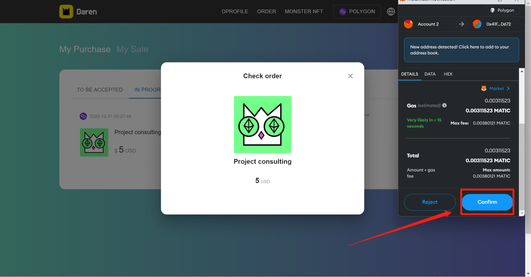Switch to the DATA tab

click(430, 74)
